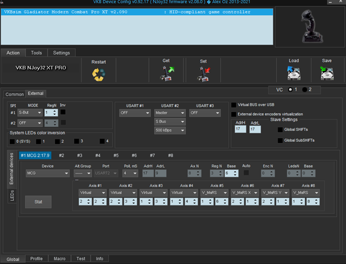
Task: Toggle 0 (SYS) LED inversion checkbox
Action: tap(12, 141)
